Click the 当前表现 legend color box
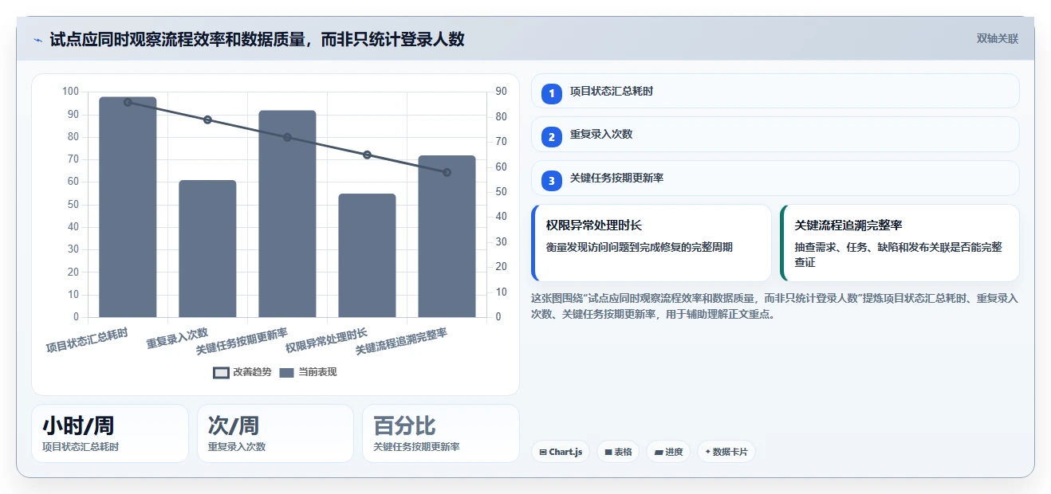 287,372
